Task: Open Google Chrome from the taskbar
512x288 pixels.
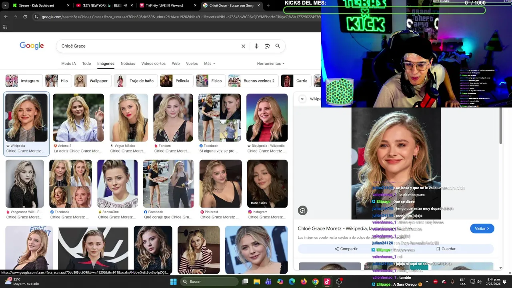Action: (315, 282)
